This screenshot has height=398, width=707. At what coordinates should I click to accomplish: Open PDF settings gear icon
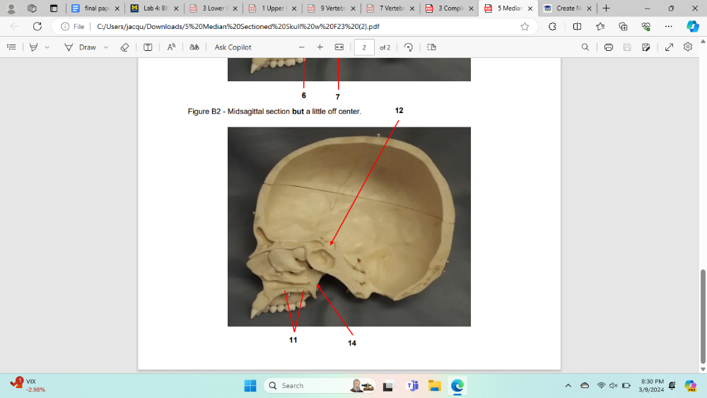point(688,47)
